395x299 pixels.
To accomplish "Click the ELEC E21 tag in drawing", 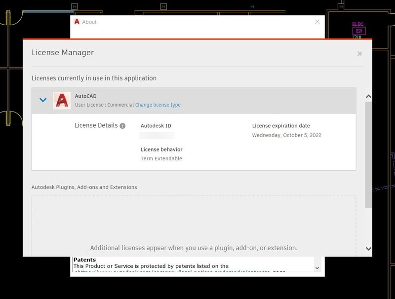I will (x=359, y=31).
